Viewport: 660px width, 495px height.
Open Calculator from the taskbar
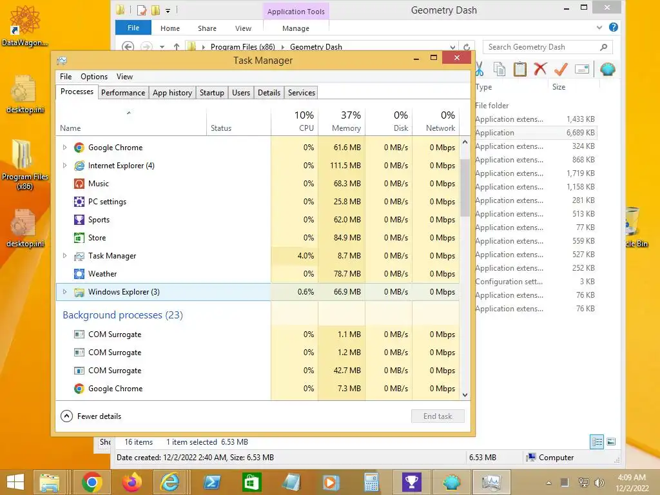point(372,482)
